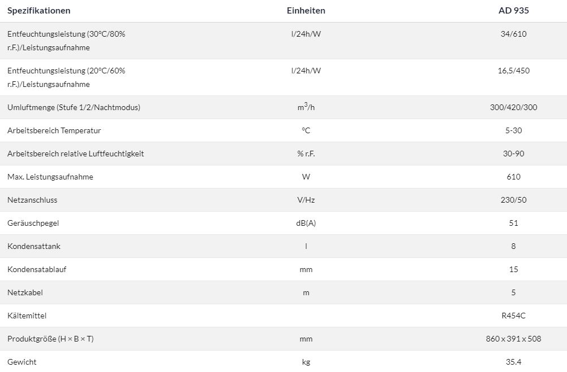The image size is (567, 372).
Task: Select the 230/50 Netzanschluss value
Action: click(513, 200)
